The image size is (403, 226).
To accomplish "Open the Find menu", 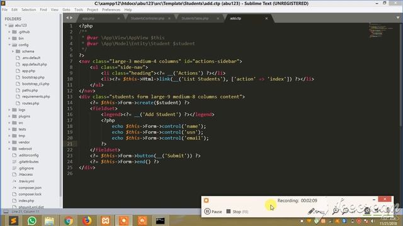I will tap(43, 10).
